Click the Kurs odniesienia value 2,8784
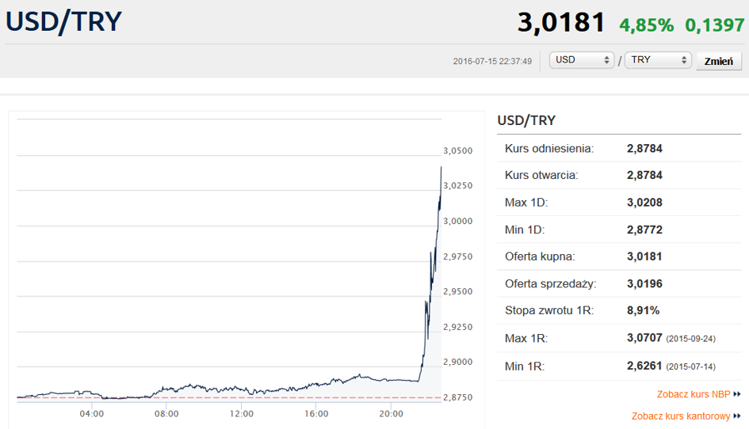Image resolution: width=749 pixels, height=429 pixels. coord(644,148)
